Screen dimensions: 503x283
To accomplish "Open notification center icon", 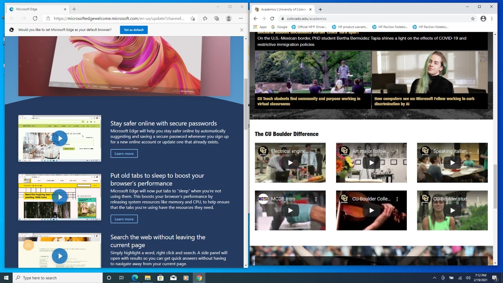I will coord(495,278).
